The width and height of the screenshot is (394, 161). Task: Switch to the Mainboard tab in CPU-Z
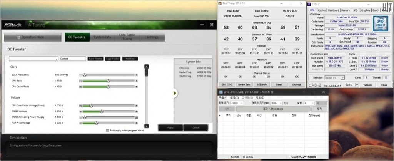coord(334,10)
